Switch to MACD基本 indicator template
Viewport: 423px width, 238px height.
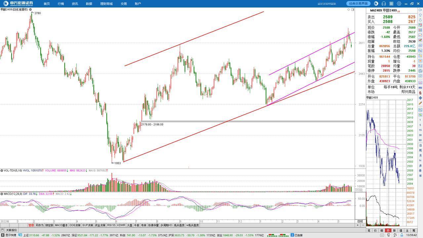(x=61, y=225)
